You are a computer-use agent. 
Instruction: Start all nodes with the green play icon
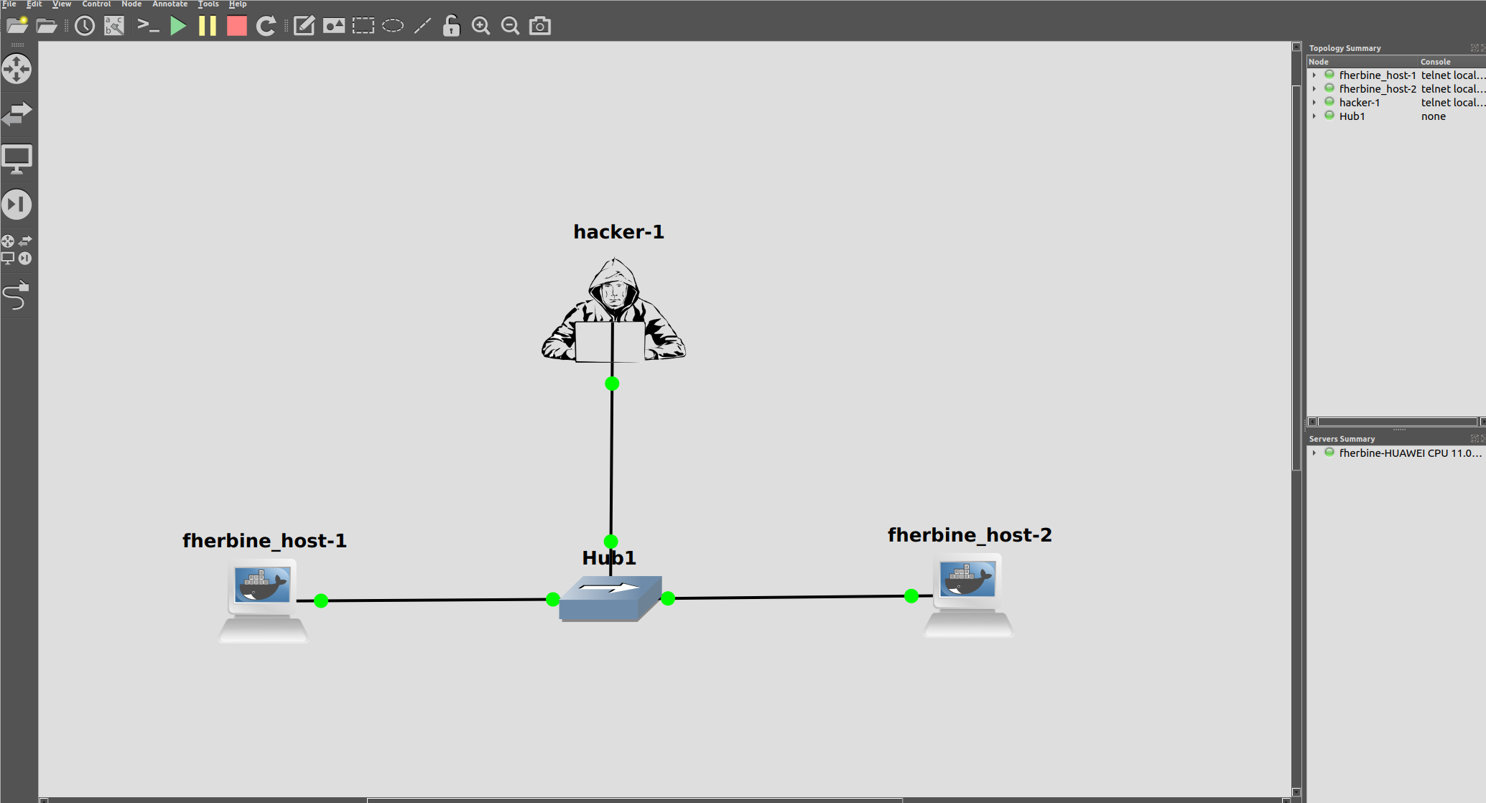point(178,27)
